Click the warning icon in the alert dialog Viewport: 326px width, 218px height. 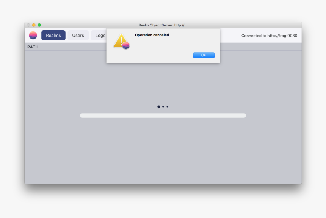[122, 42]
